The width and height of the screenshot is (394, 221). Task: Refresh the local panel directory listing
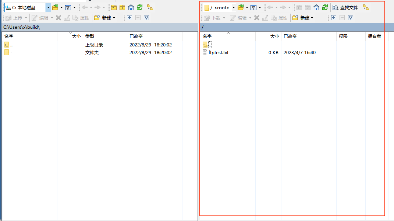pos(139,7)
